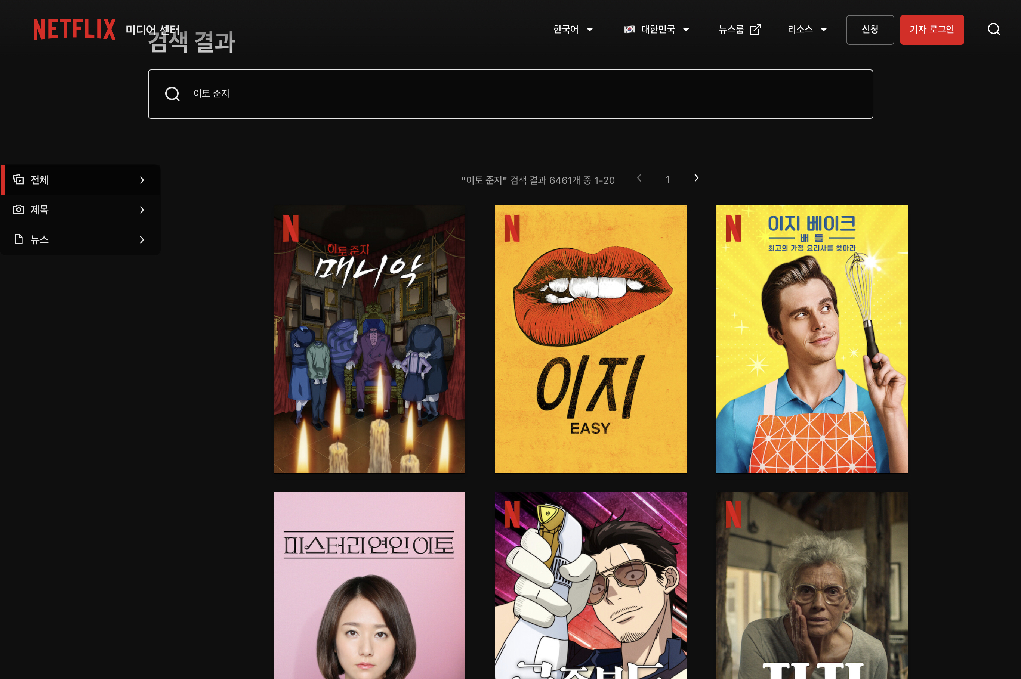The width and height of the screenshot is (1021, 679).
Task: Open the 이토 준지 매니악 poster
Action: (x=370, y=339)
